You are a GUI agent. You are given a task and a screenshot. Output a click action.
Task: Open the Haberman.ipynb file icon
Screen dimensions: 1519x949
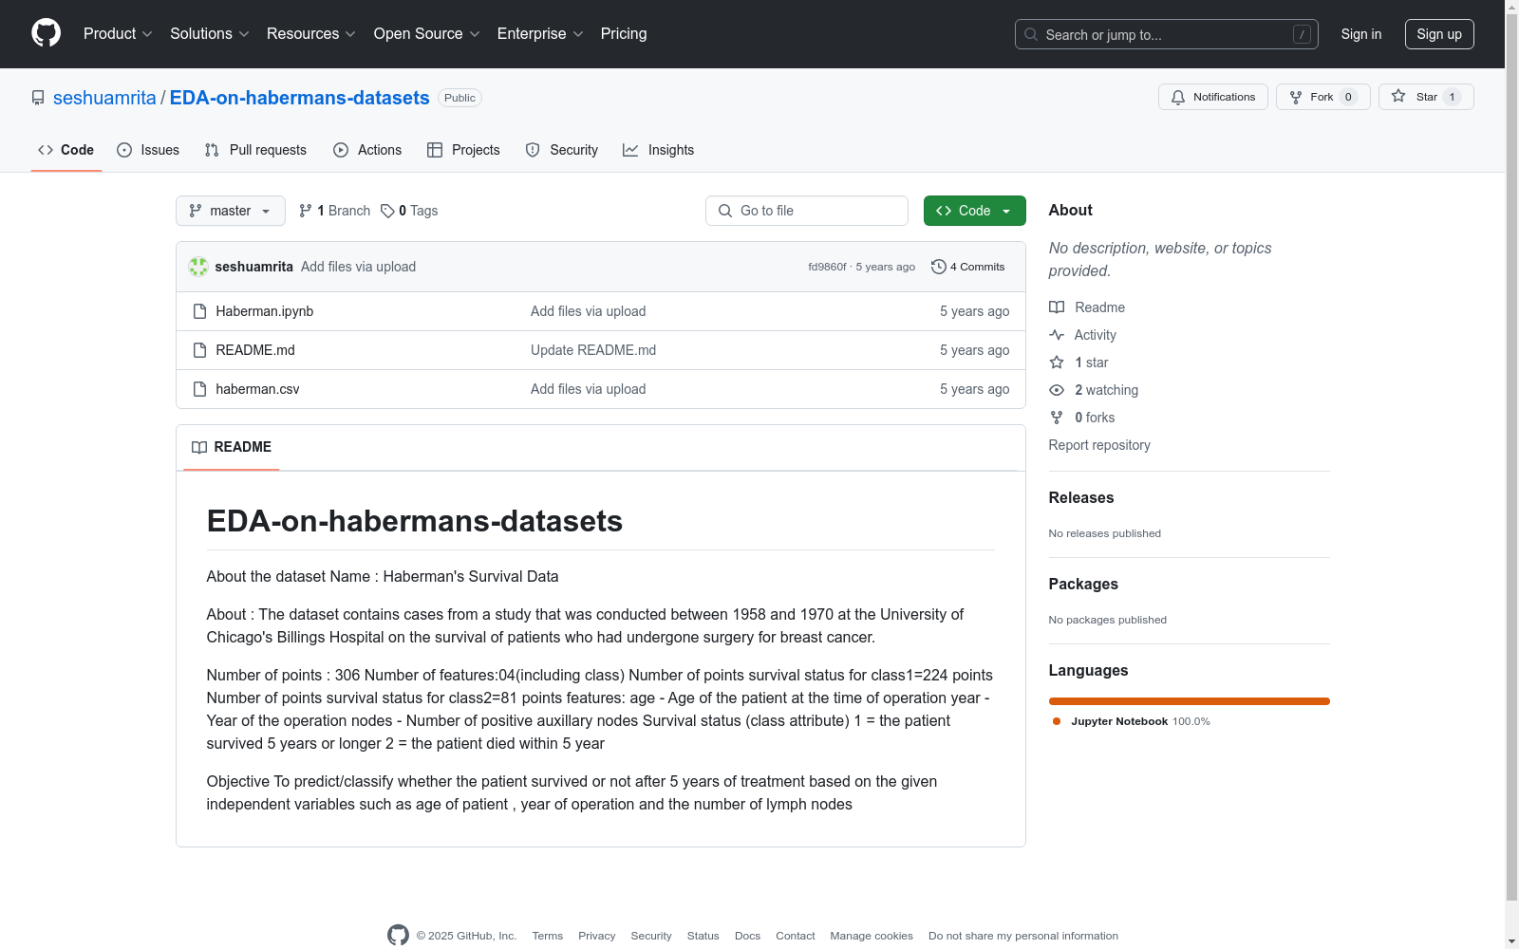[199, 311]
